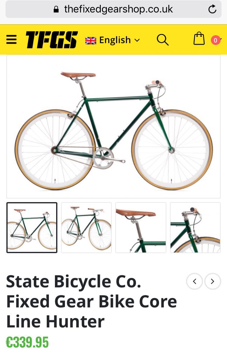Select the handlebar close-up thumbnail
Viewport: 227px width, 362px height.
(x=195, y=228)
